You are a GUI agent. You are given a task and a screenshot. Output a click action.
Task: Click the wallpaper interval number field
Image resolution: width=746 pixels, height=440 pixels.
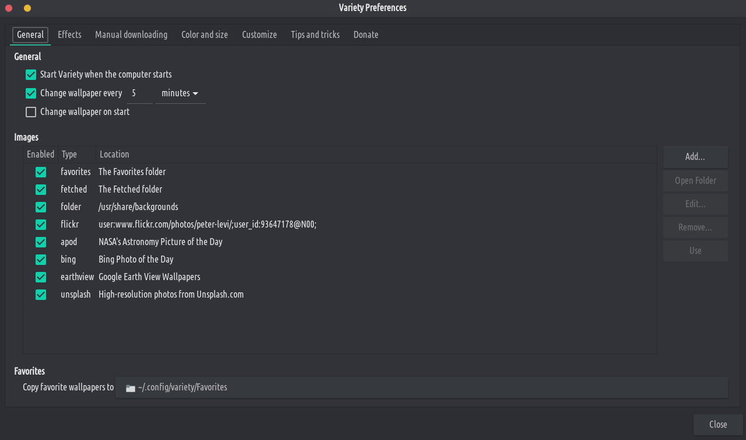[x=139, y=93]
